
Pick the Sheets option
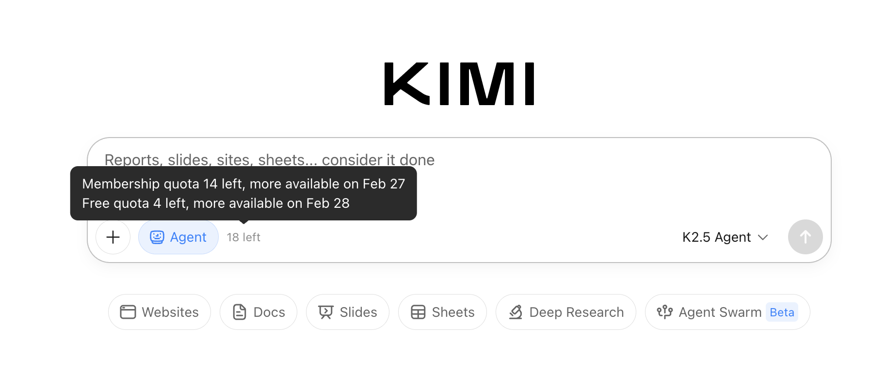click(x=442, y=312)
